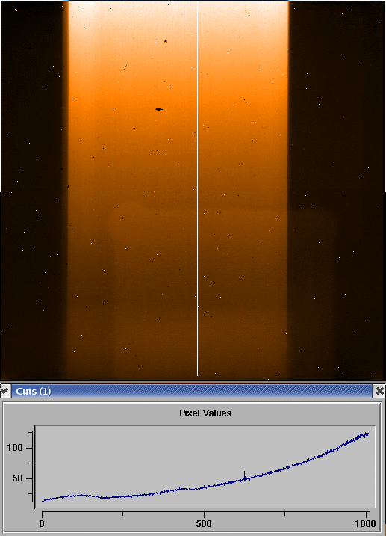The image size is (386, 536).
Task: Click the bottom end of the white cut line
Action: click(x=197, y=375)
